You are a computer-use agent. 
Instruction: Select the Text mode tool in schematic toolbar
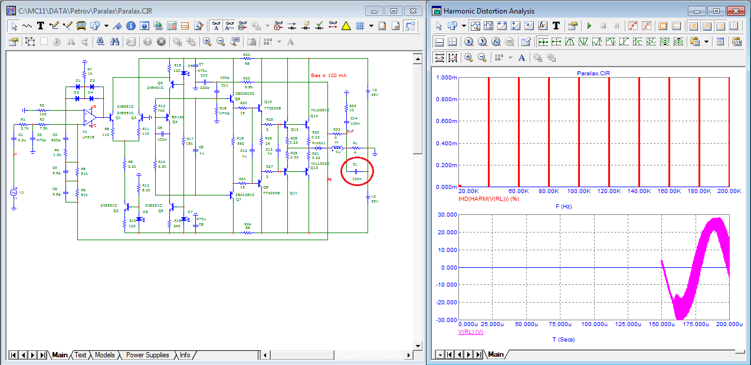[x=41, y=25]
